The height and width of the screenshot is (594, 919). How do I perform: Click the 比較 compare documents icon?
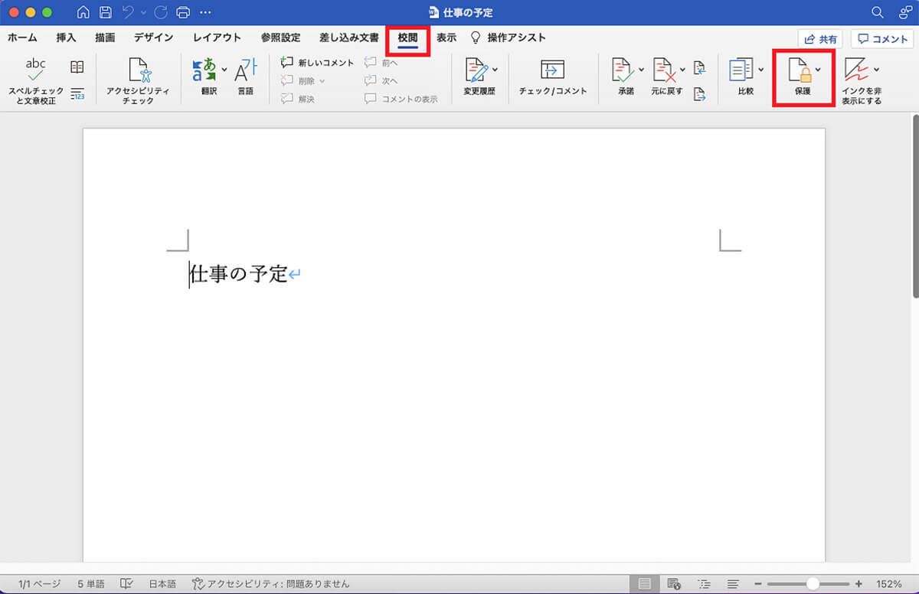[x=741, y=70]
